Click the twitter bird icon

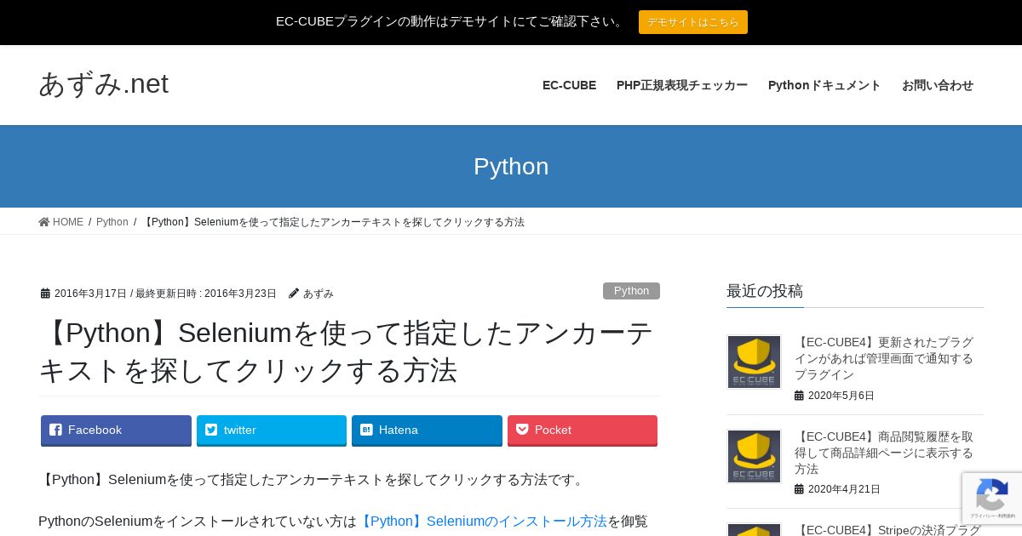point(211,430)
